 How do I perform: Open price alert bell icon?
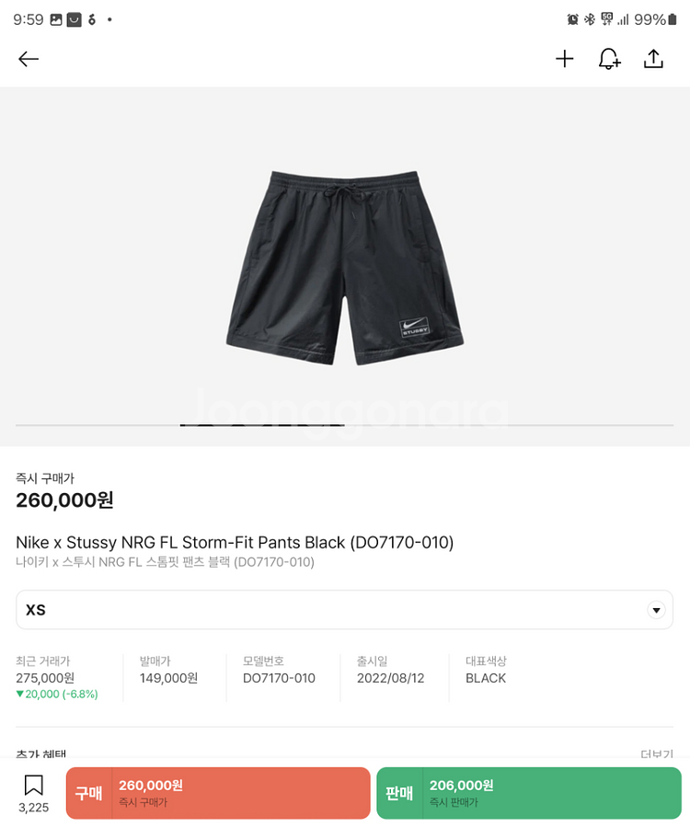609,59
